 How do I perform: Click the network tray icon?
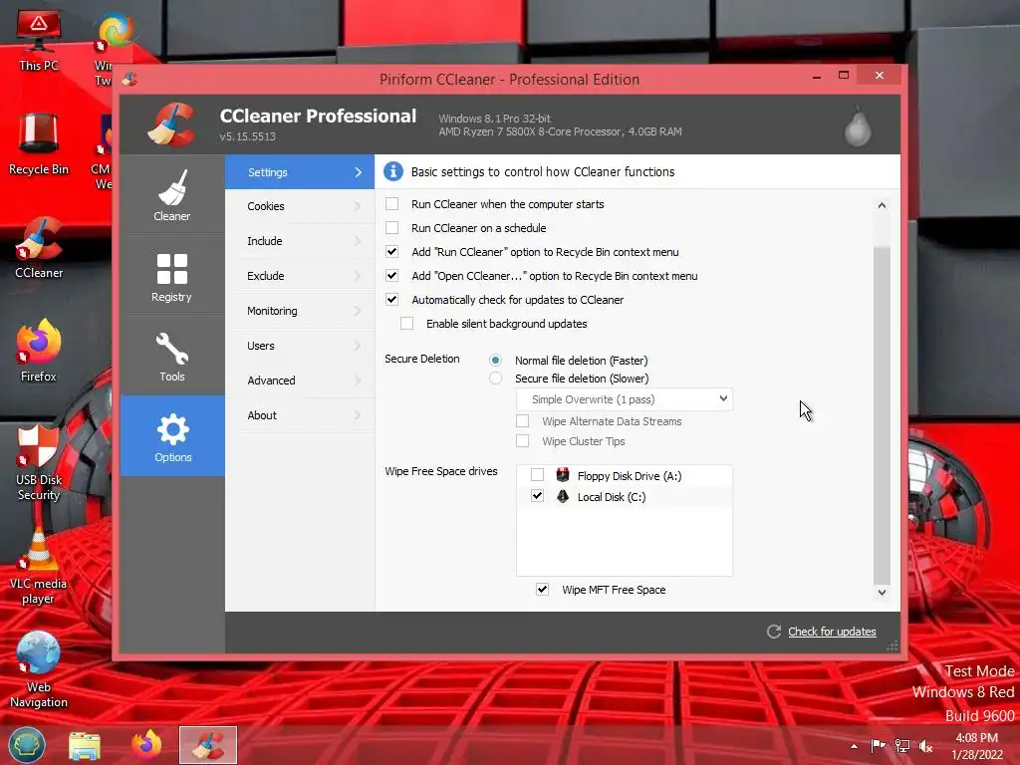pyautogui.click(x=901, y=745)
